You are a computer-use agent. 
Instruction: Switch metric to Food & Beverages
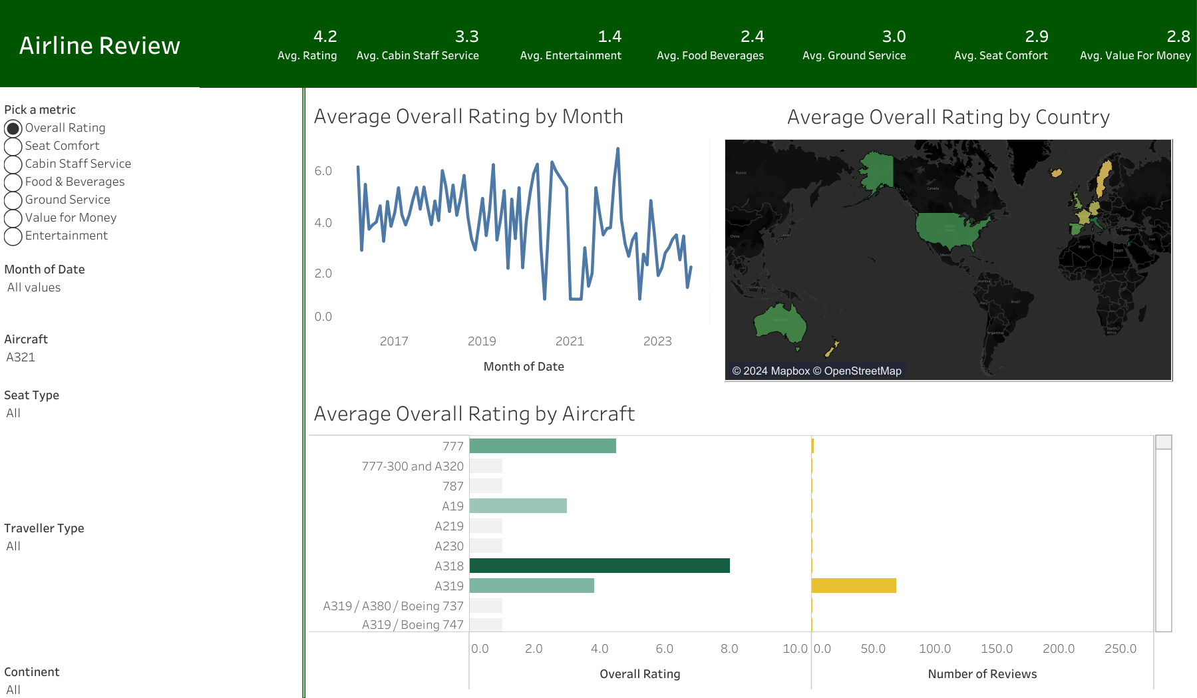[13, 181]
